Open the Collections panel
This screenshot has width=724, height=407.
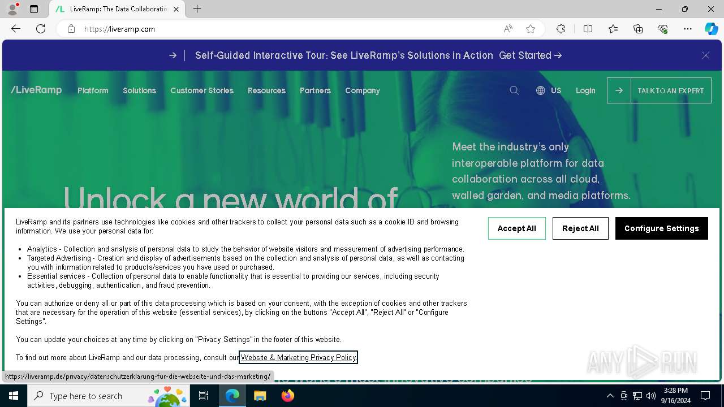pyautogui.click(x=638, y=29)
